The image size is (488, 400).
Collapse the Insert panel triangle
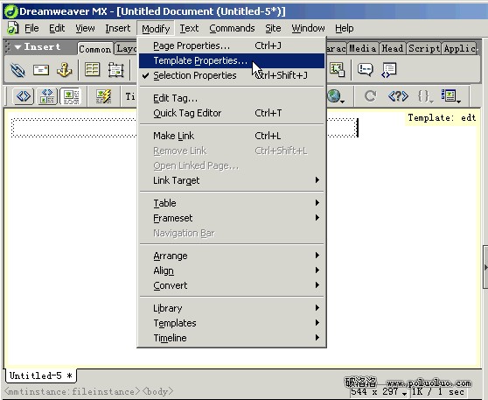pos(17,47)
